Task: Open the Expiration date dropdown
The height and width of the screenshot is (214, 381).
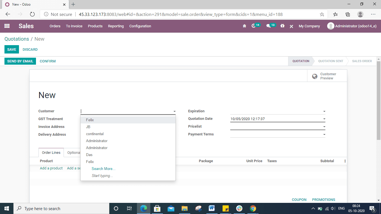Action: pos(324,111)
